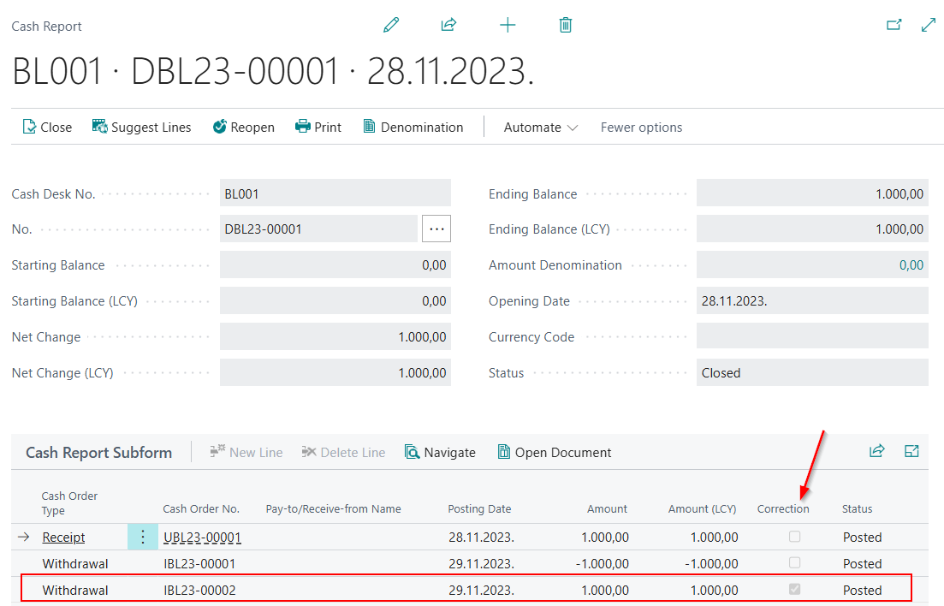Screen dimensions: 944x606
Task: Click the trash delete icon
Action: pyautogui.click(x=566, y=26)
